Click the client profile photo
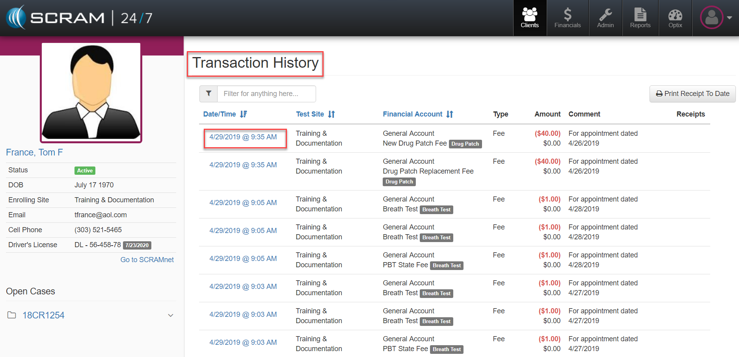739x357 pixels. [x=91, y=92]
